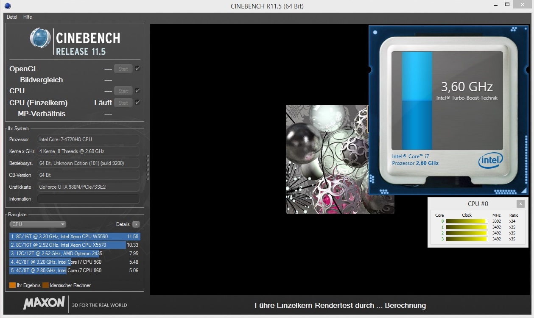Click the 3,60 GHz Turbo Boost reading
Image resolution: width=534 pixels, height=318 pixels.
tap(467, 87)
